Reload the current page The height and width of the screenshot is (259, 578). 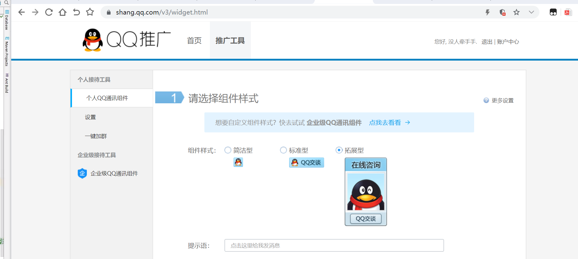pyautogui.click(x=49, y=12)
